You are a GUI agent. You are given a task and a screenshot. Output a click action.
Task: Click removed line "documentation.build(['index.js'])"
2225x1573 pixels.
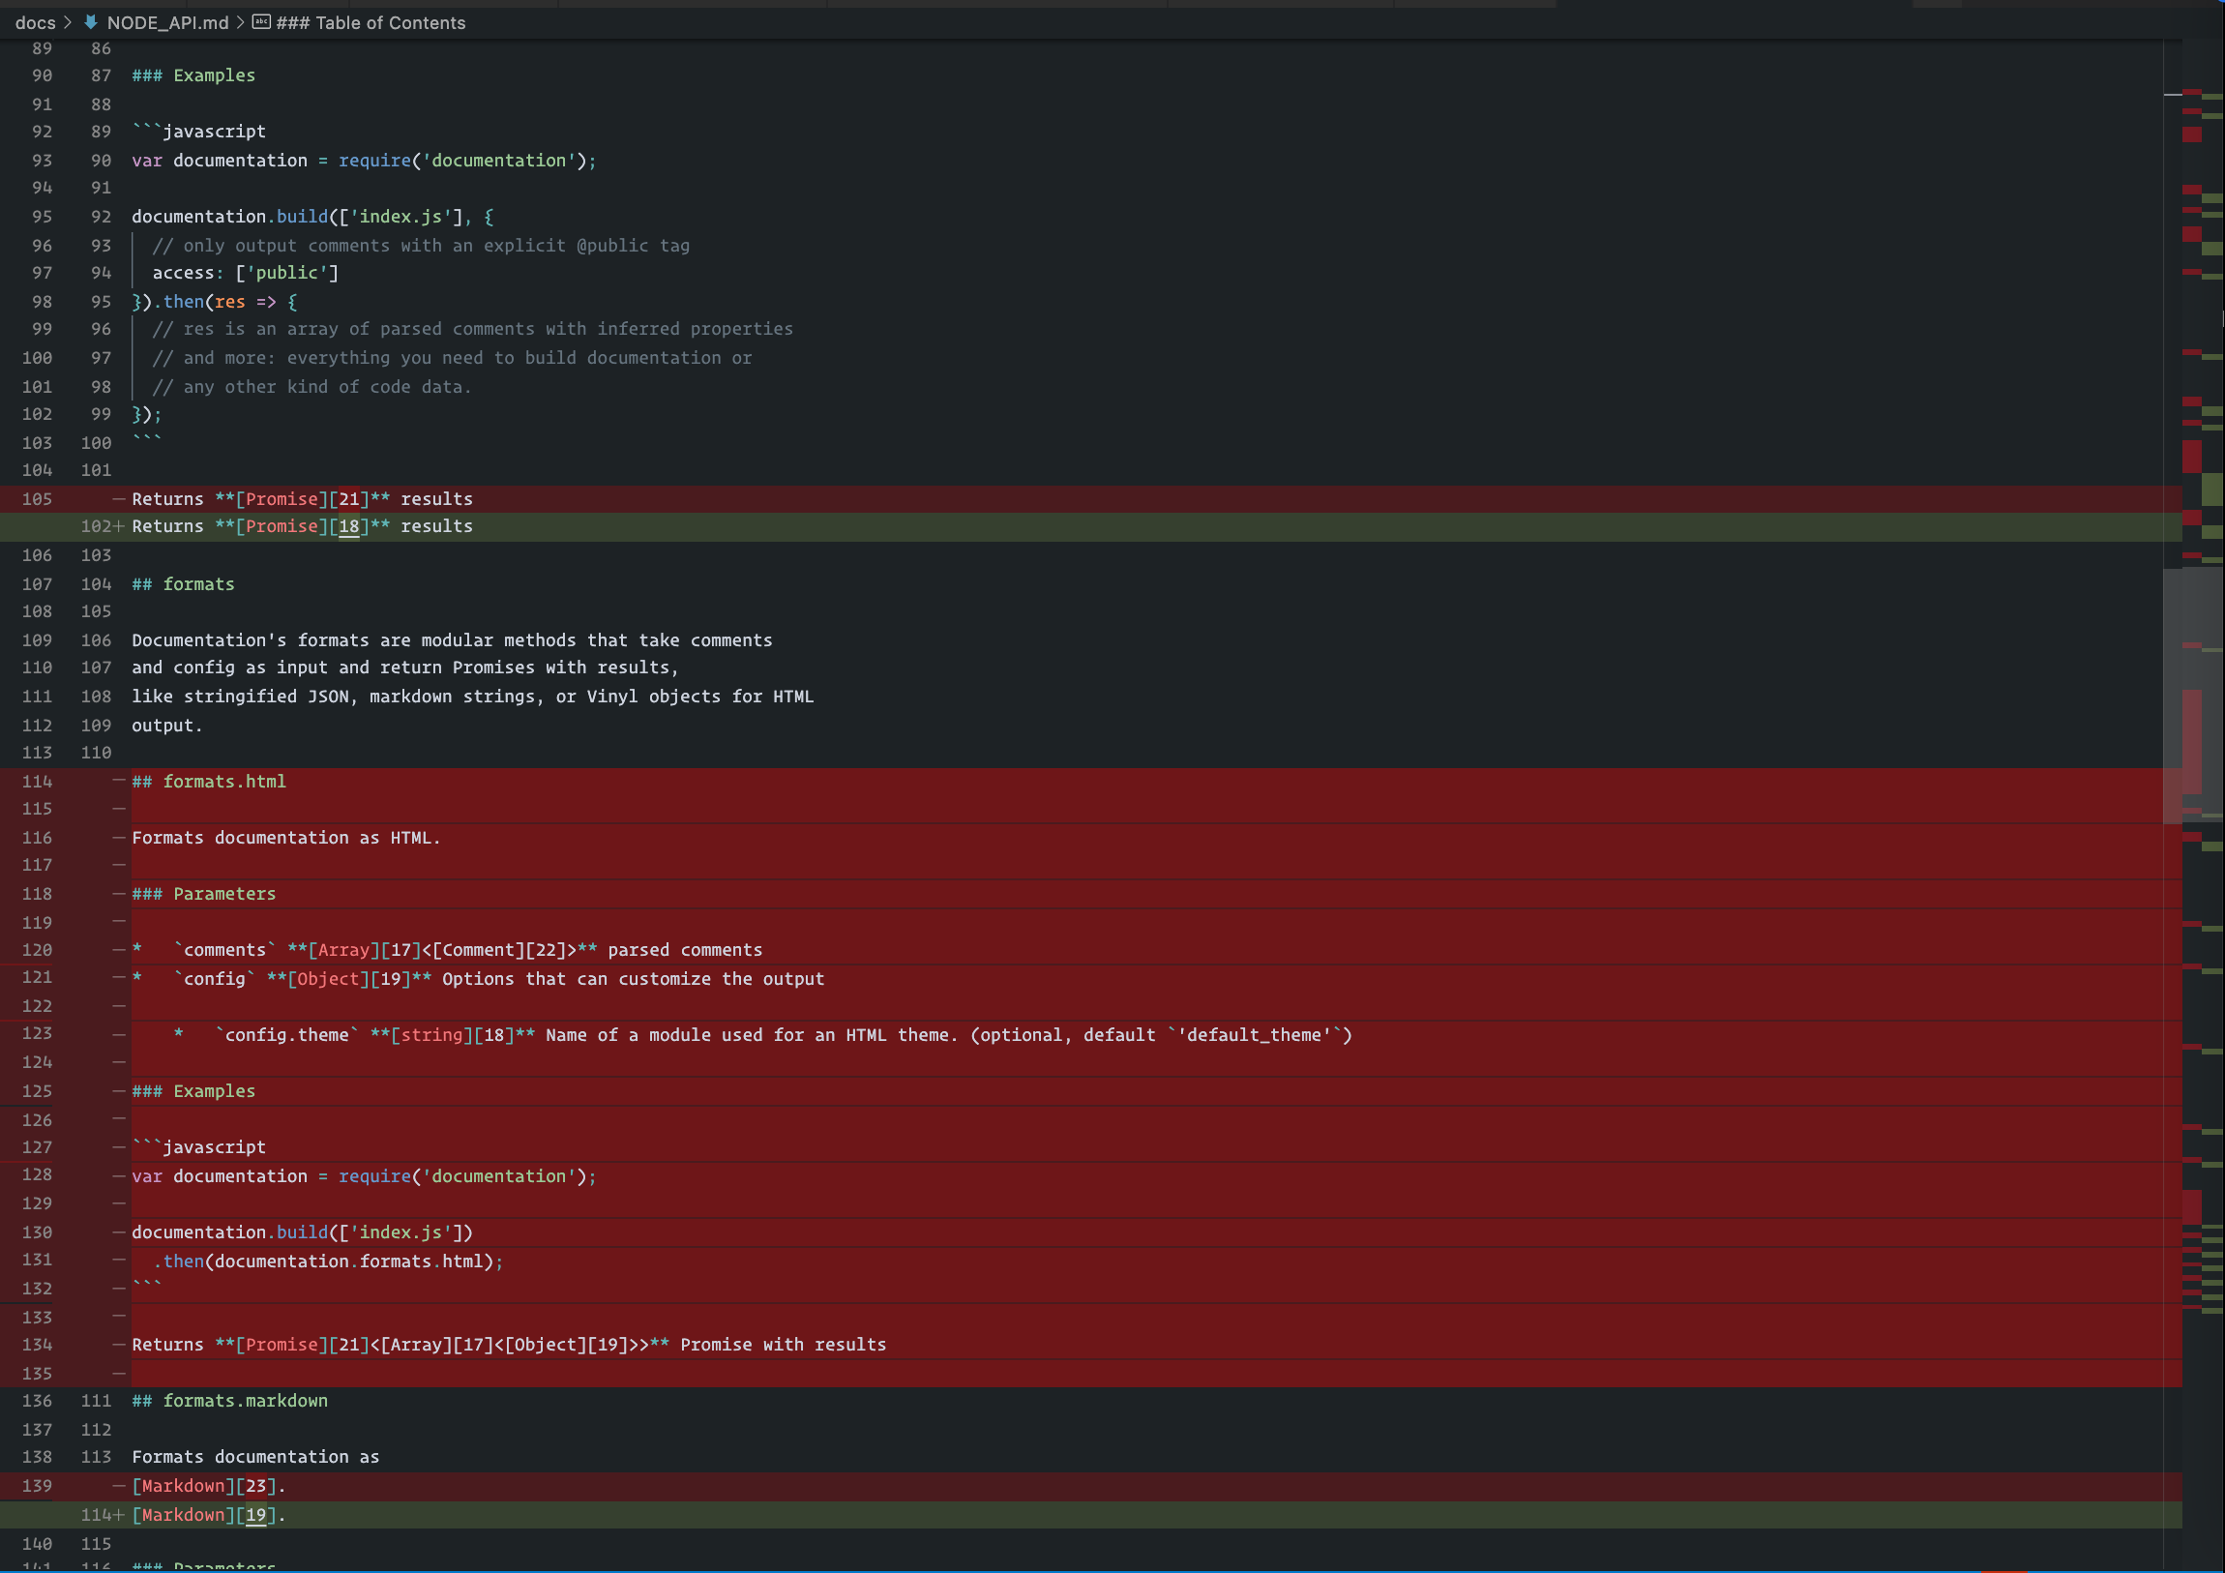point(303,1232)
